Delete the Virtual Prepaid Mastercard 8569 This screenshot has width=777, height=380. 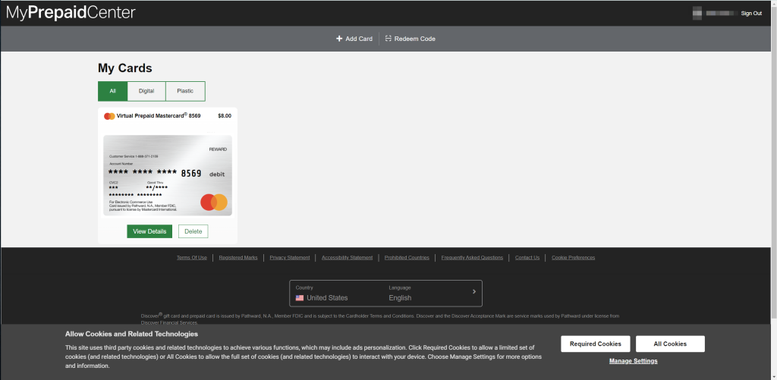pyautogui.click(x=193, y=231)
